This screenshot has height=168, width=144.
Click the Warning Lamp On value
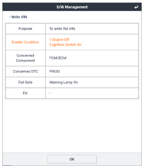click(64, 82)
